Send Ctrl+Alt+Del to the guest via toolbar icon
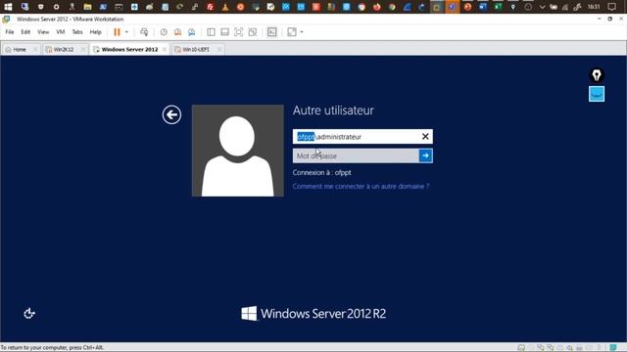Screen dimensions: 627x352 [x=144, y=32]
